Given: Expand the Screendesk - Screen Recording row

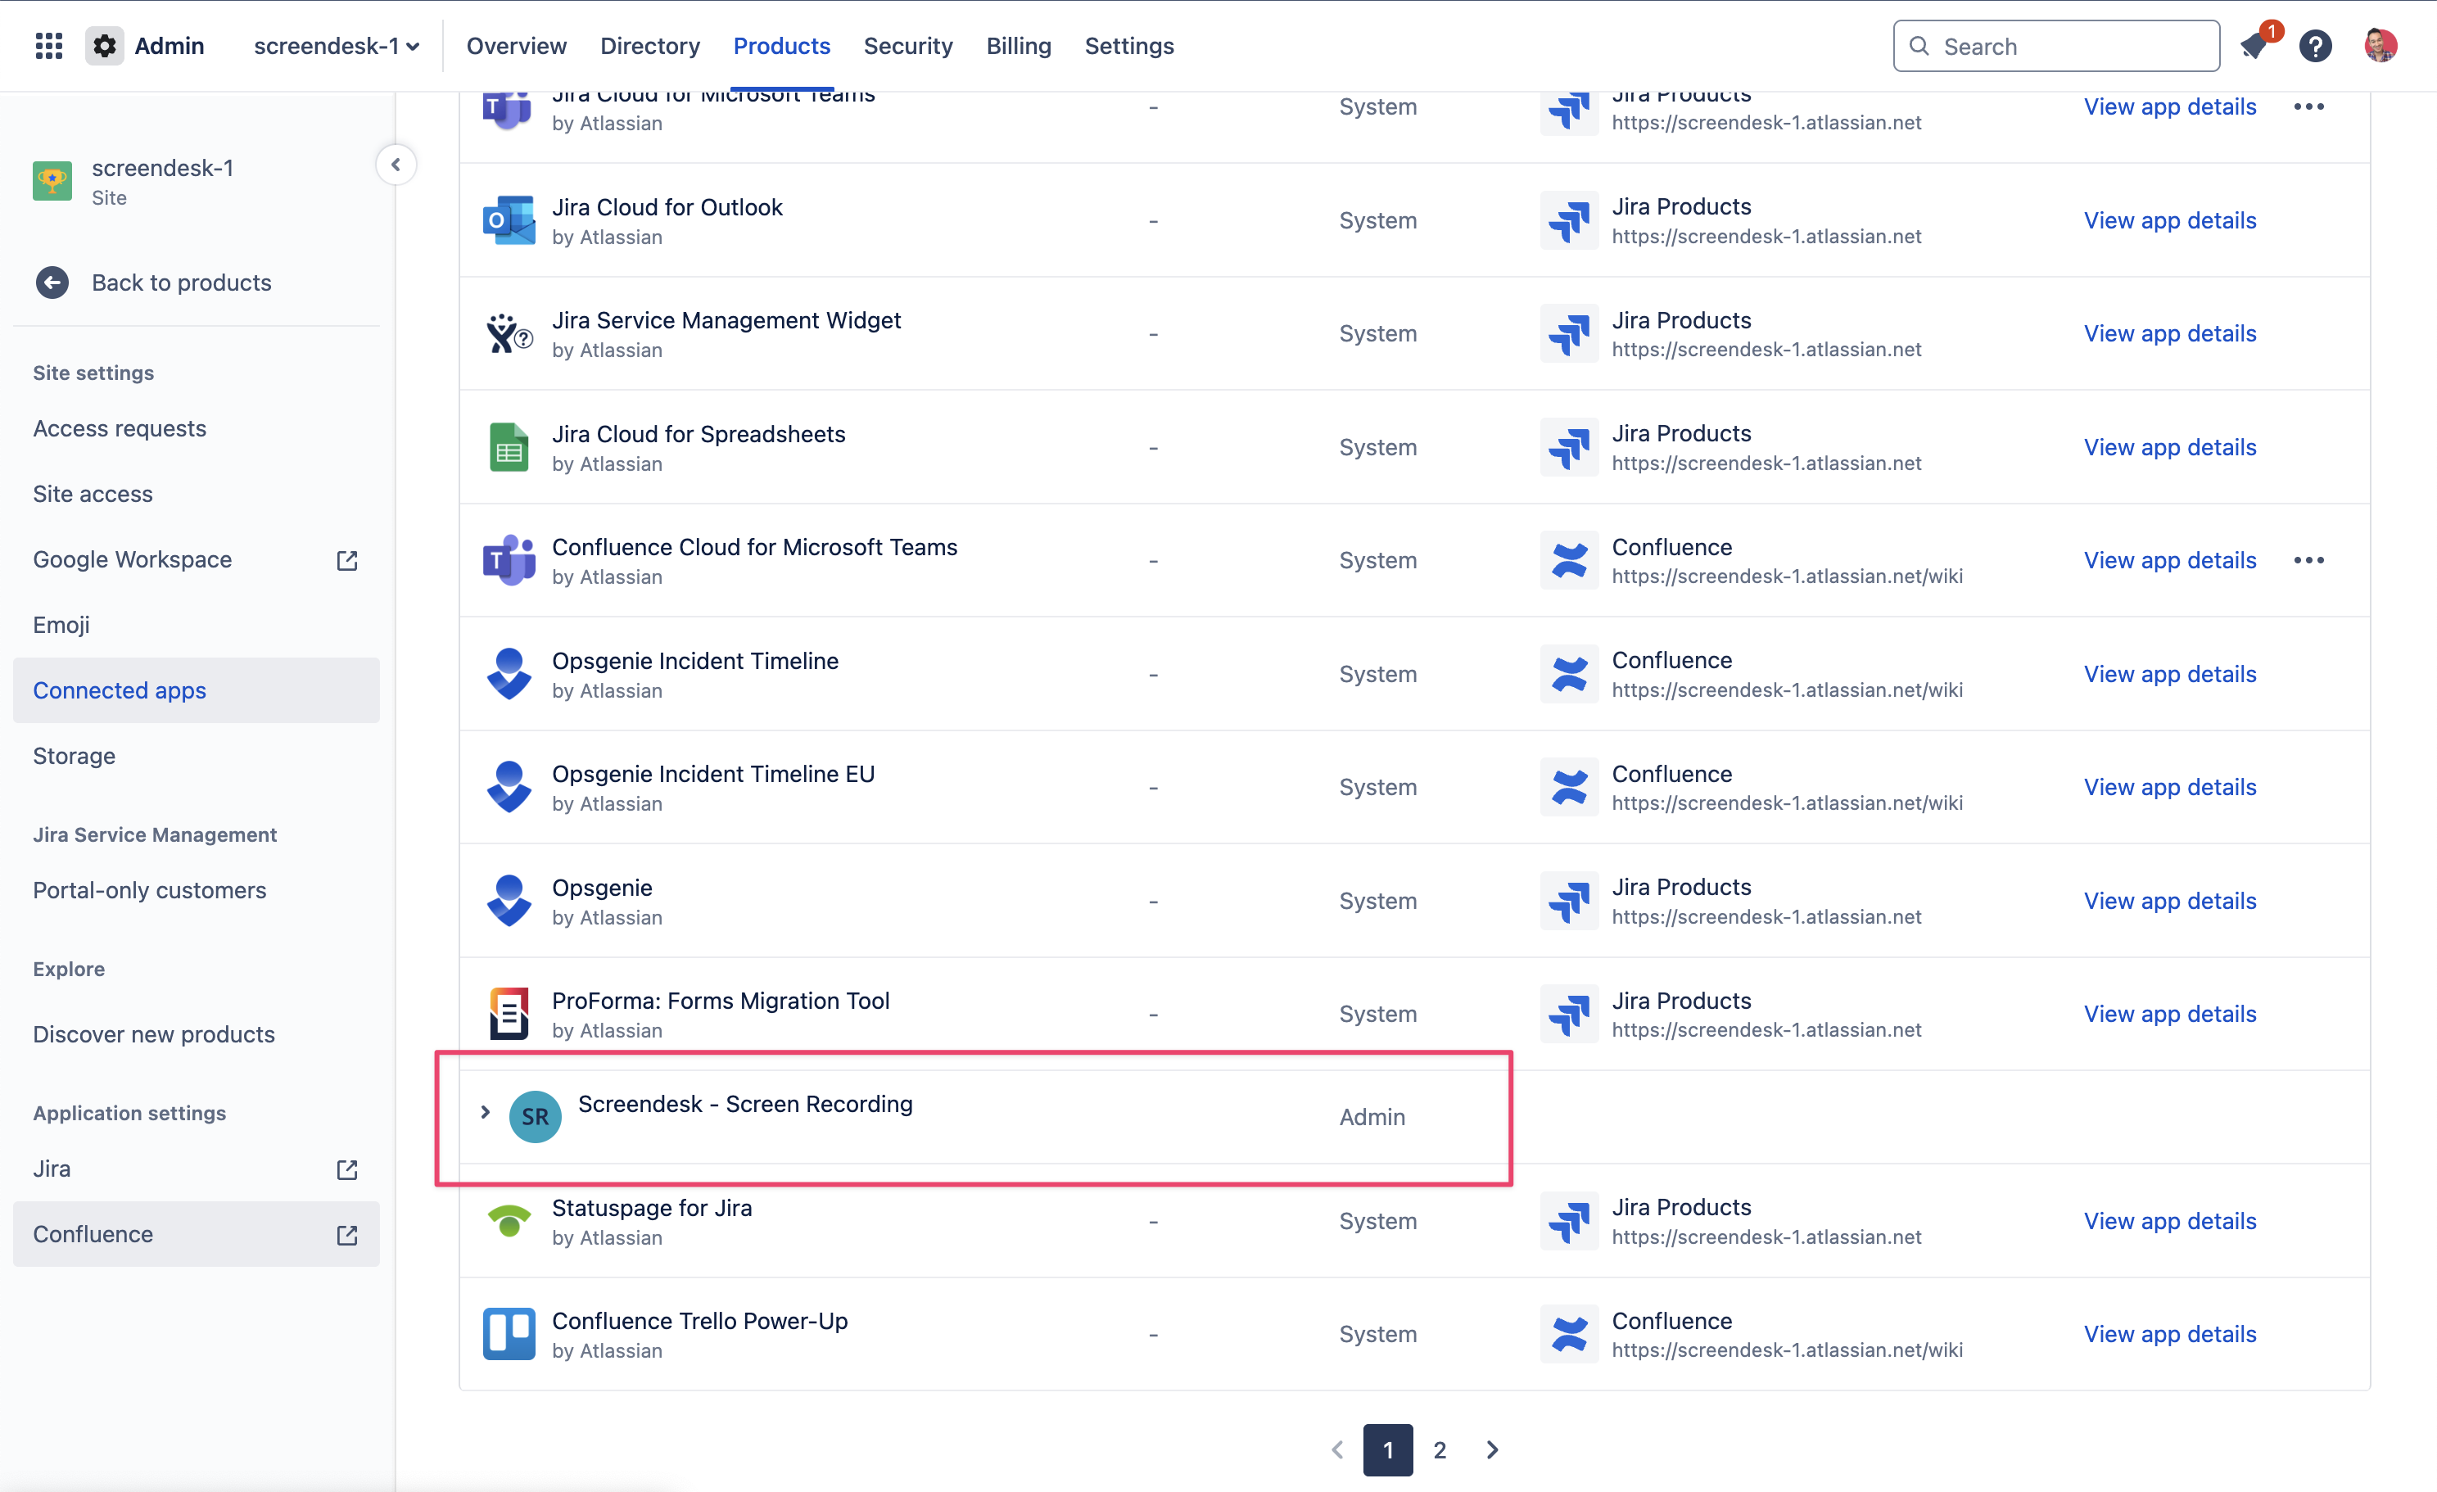Looking at the screenshot, I should click(485, 1112).
